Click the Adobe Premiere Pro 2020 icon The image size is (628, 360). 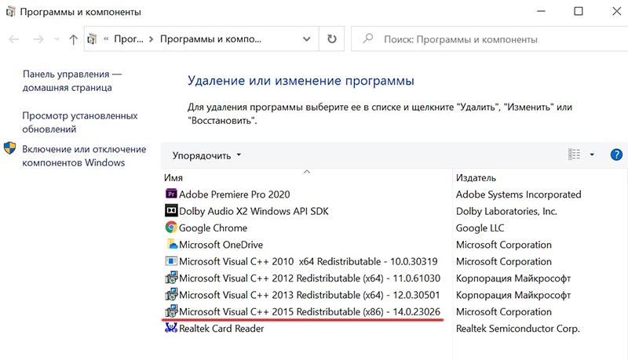171,194
